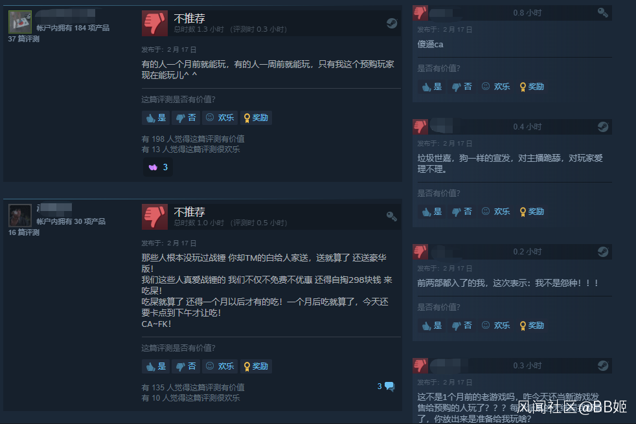This screenshot has height=424, width=636.
Task: Vote 是 on the first review
Action: (156, 118)
